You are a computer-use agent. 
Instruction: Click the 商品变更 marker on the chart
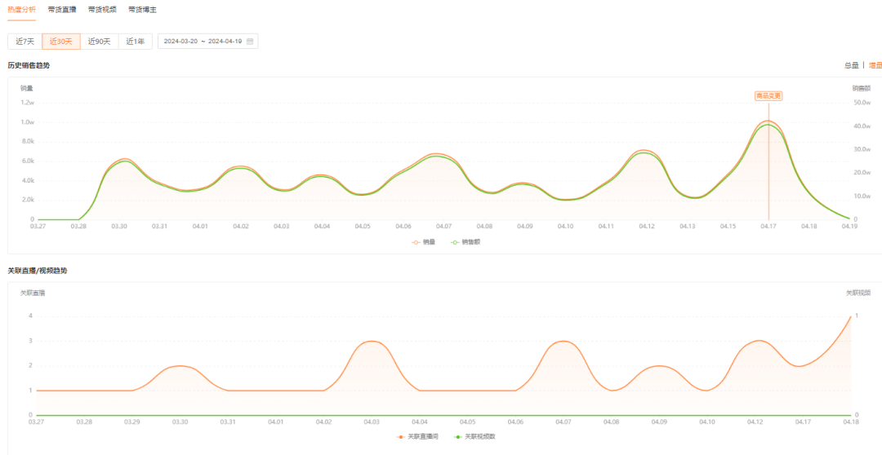pos(768,95)
